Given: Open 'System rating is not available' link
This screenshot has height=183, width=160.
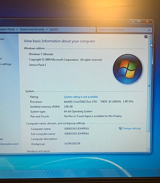Looking at the screenshot, I should [81, 97].
